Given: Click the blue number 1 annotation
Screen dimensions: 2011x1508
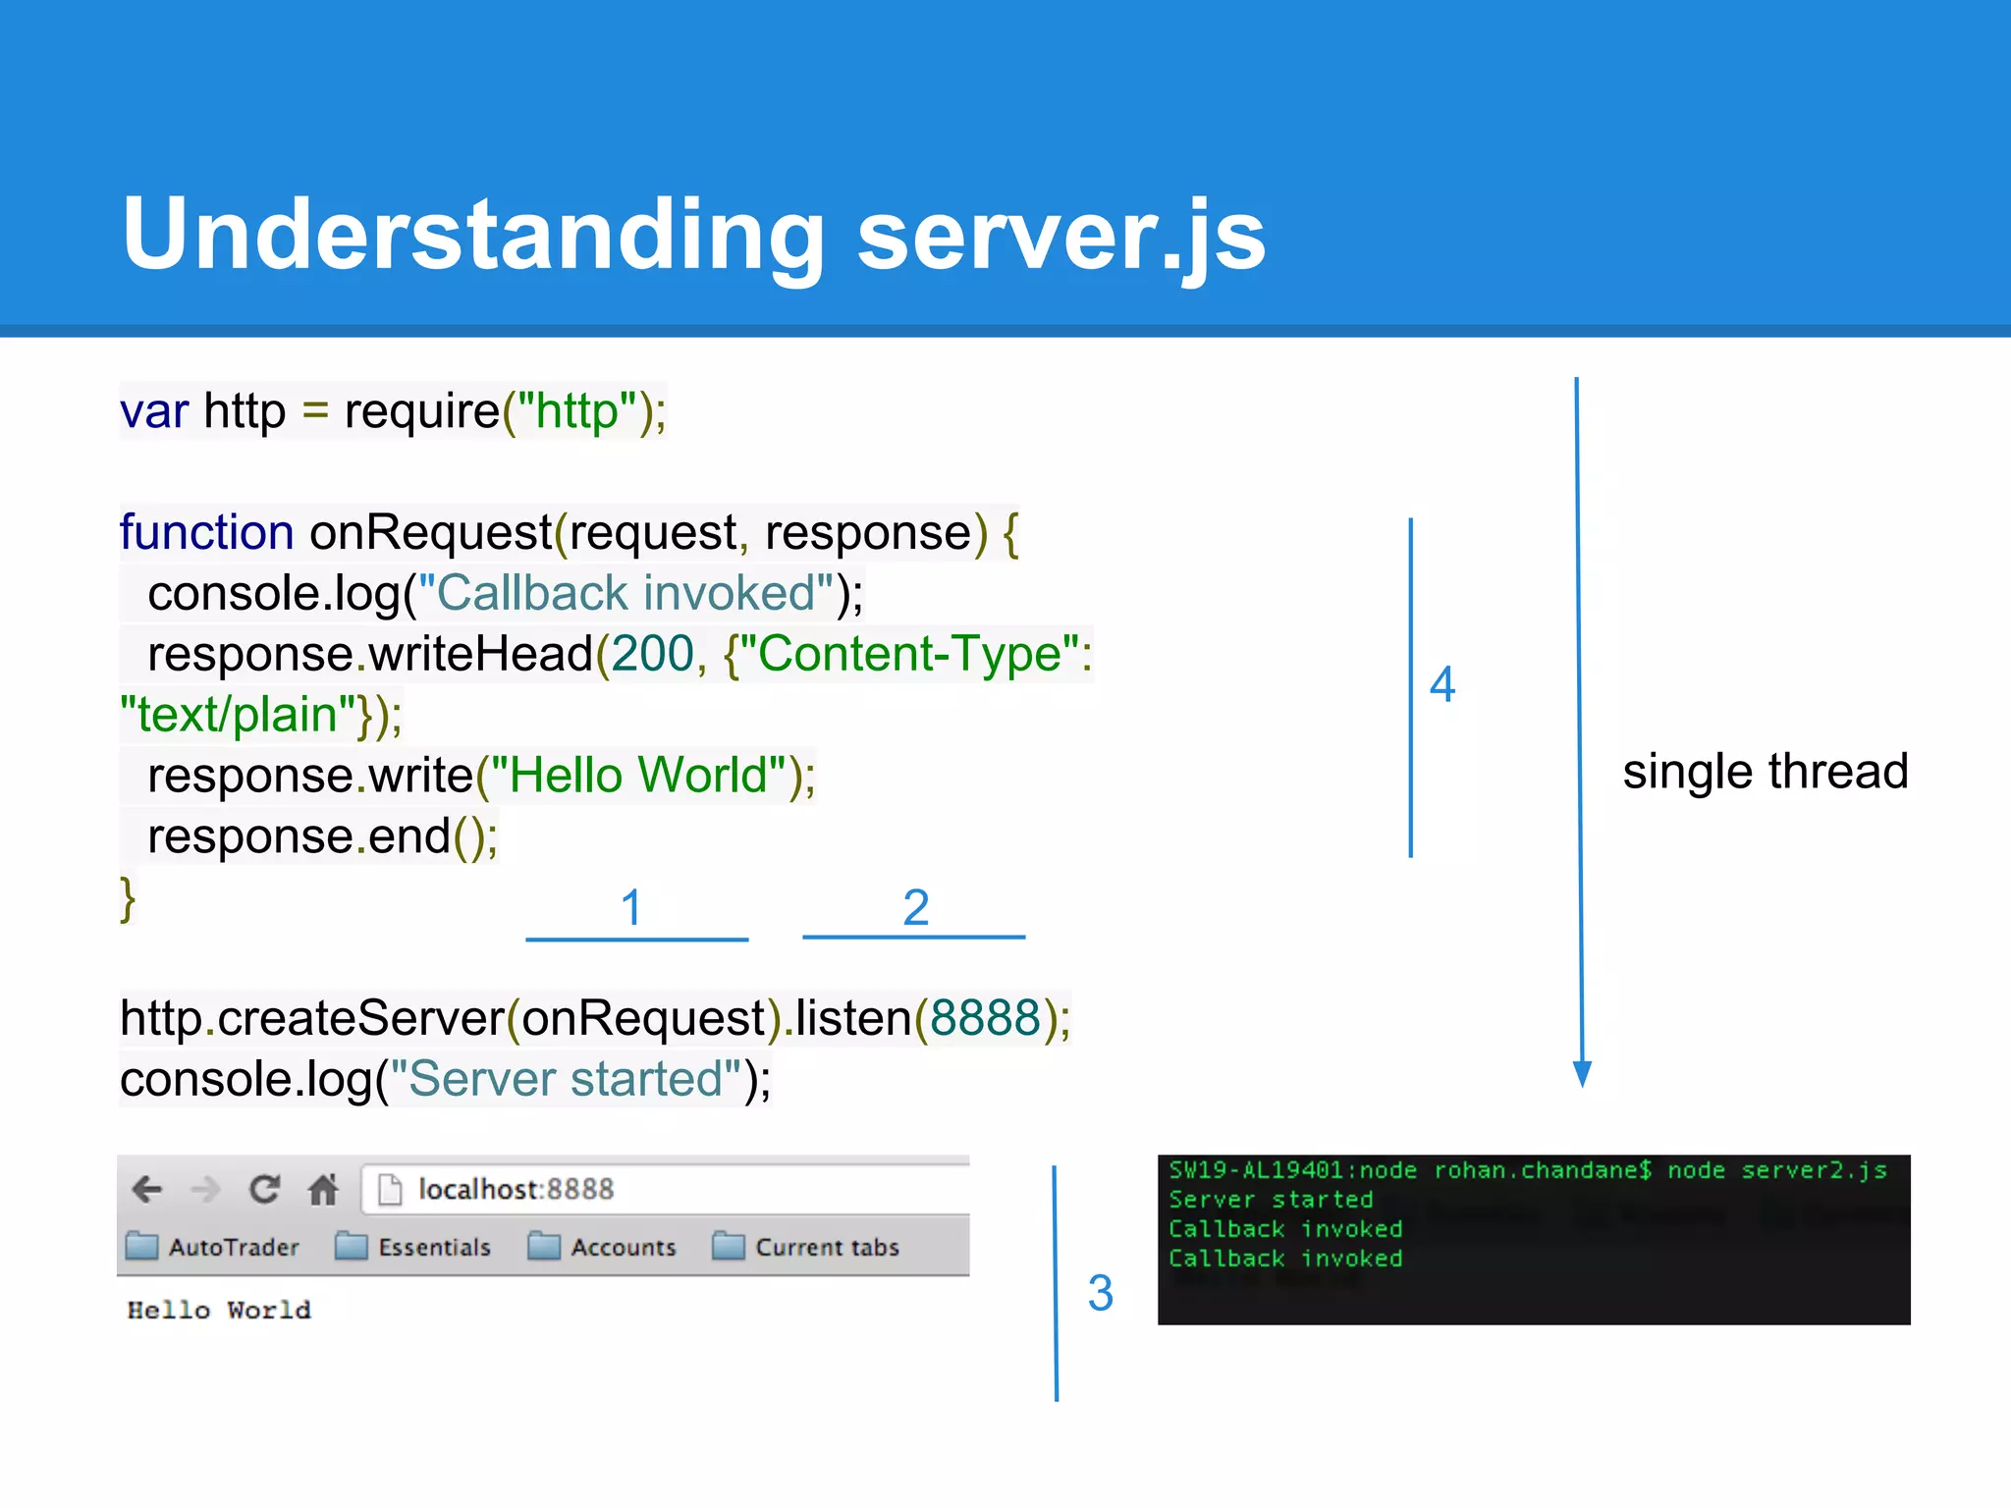Looking at the screenshot, I should (631, 907).
